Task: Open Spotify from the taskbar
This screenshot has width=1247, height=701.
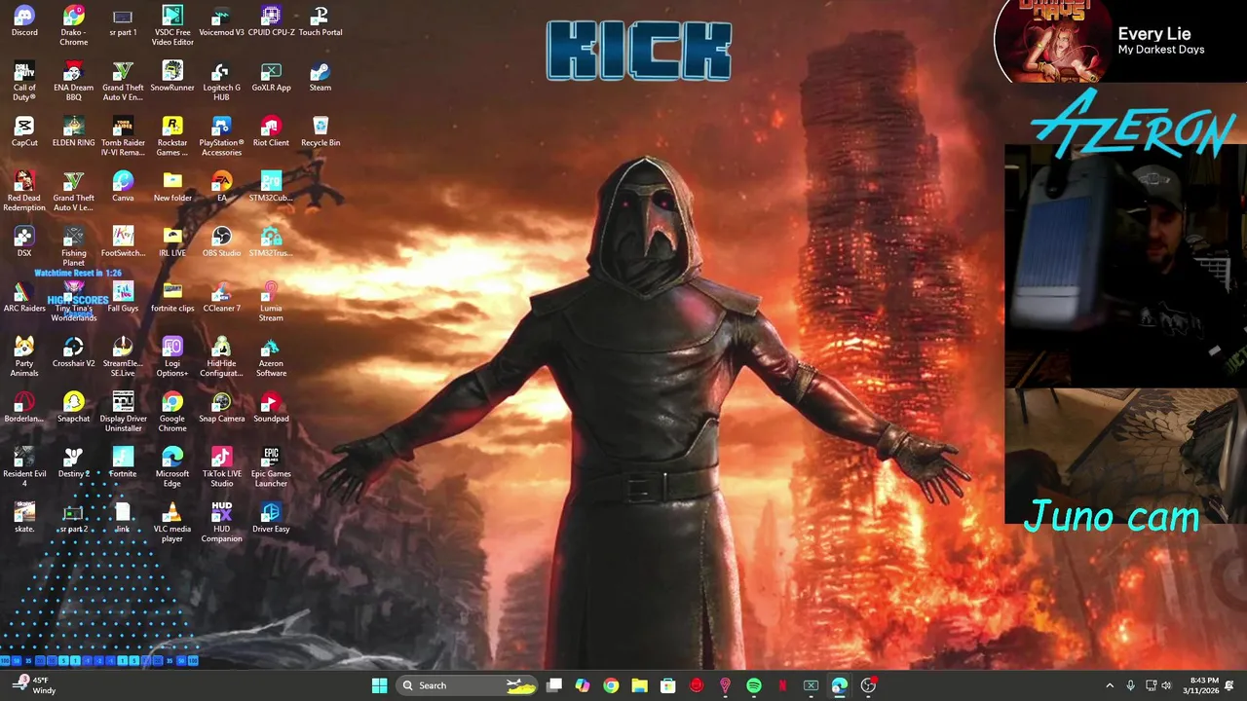Action: (x=753, y=685)
